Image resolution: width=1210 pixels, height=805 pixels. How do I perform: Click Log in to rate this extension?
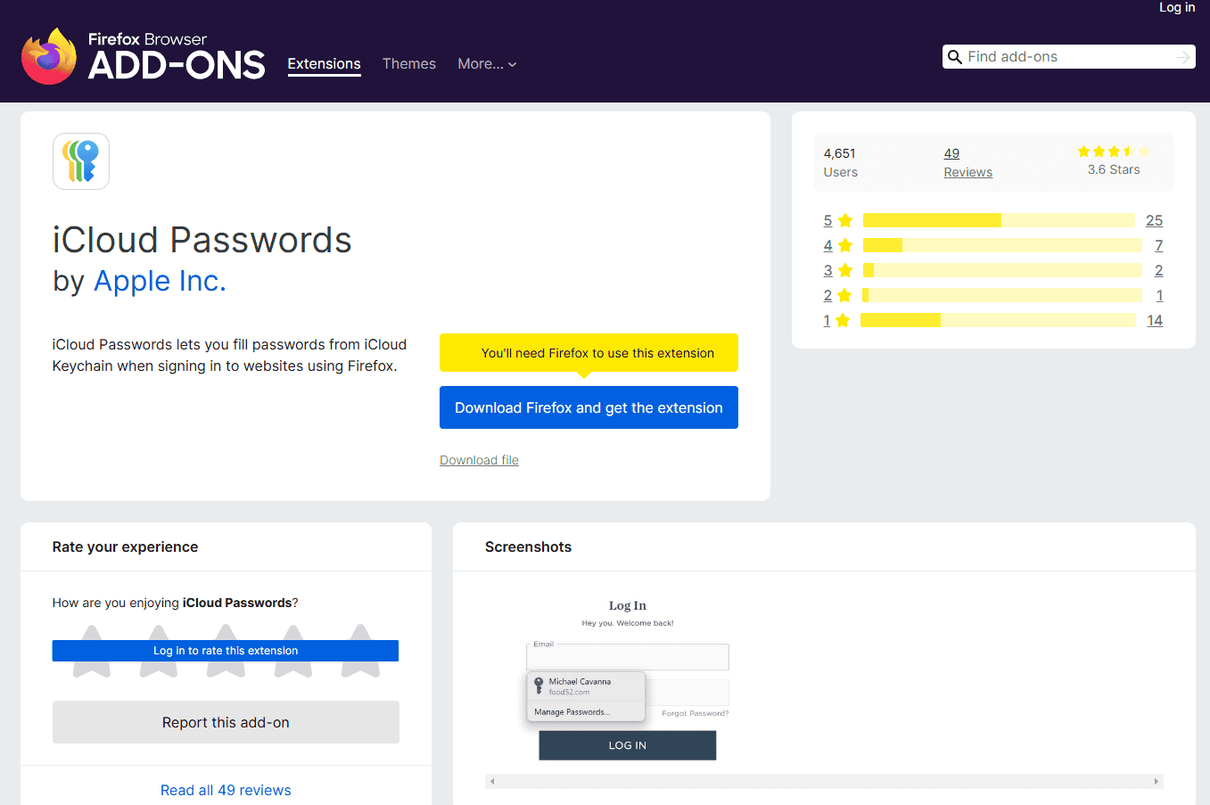226,651
